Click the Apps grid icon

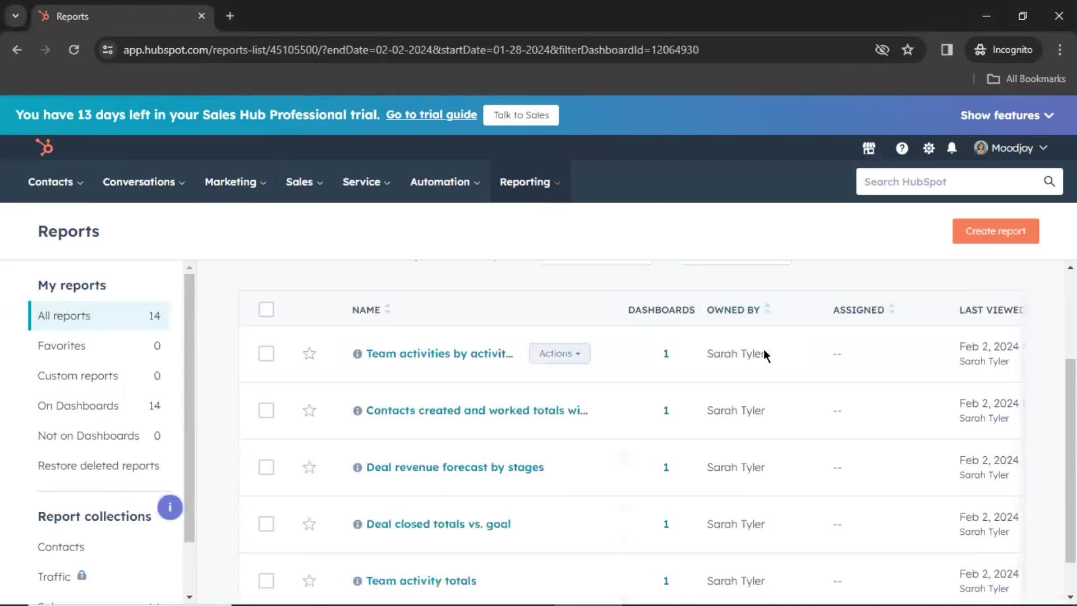869,147
